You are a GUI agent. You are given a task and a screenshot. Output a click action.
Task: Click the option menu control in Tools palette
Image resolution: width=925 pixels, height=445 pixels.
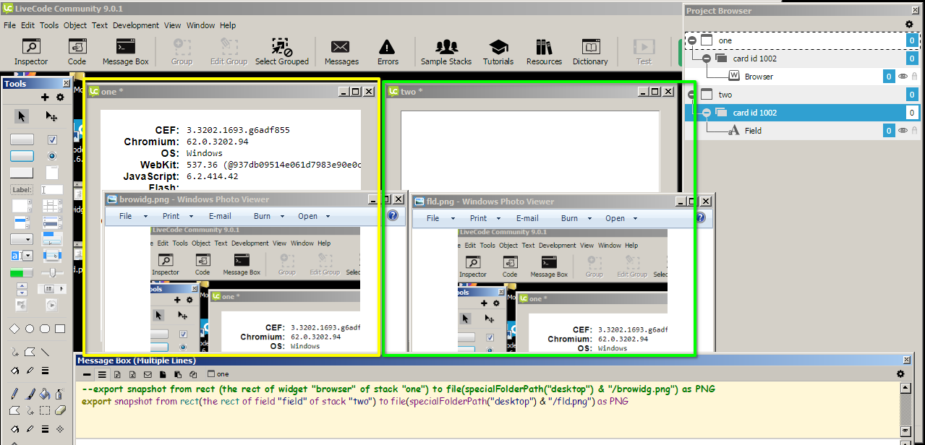(x=22, y=239)
